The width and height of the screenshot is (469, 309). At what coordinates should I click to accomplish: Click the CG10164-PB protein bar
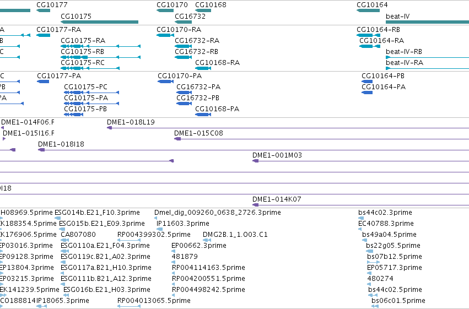pos(367,82)
